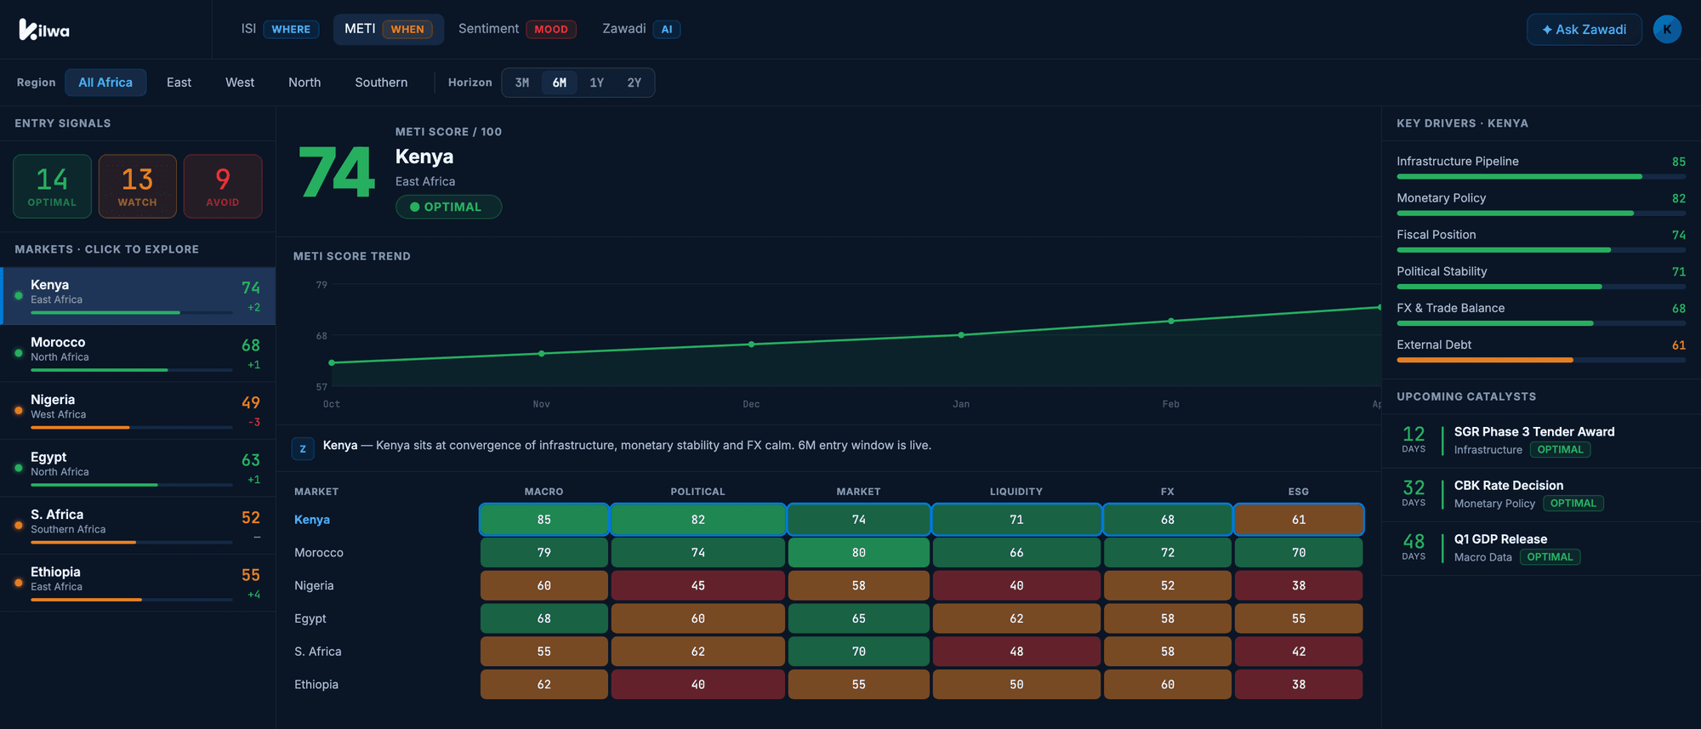
Task: Click Monetary Policy driver bar
Action: coord(1541,214)
